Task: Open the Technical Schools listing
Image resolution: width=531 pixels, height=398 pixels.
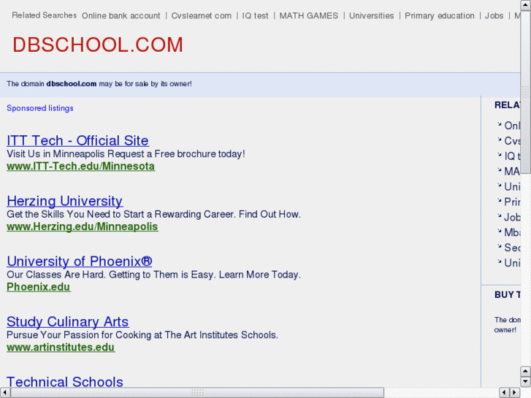Action: coord(65,381)
